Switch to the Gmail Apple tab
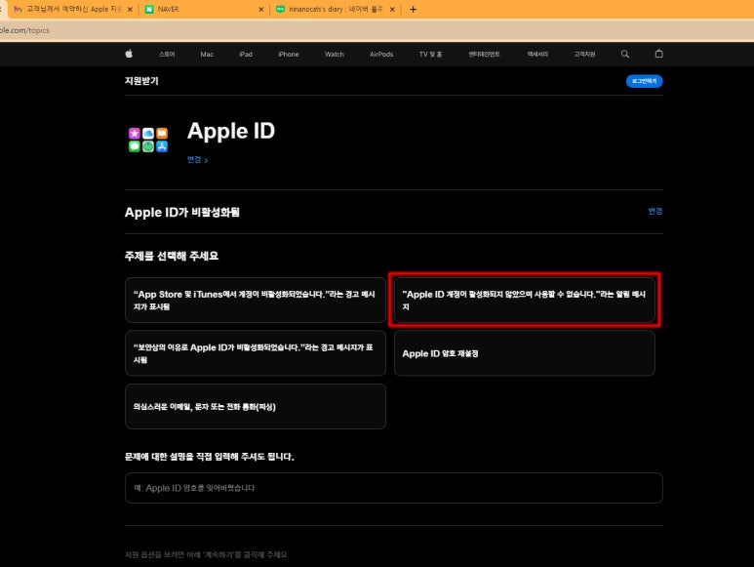This screenshot has height=567, width=754. pyautogui.click(x=72, y=9)
